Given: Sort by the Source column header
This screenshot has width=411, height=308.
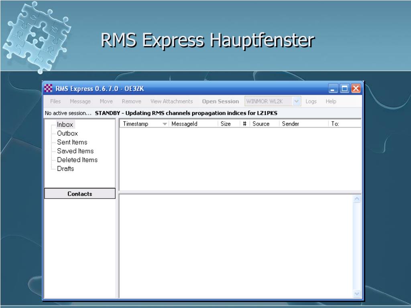Looking at the screenshot, I should point(265,124).
